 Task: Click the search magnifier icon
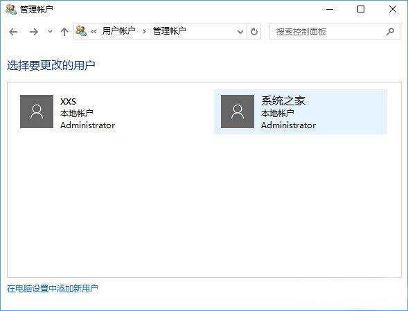click(x=390, y=32)
